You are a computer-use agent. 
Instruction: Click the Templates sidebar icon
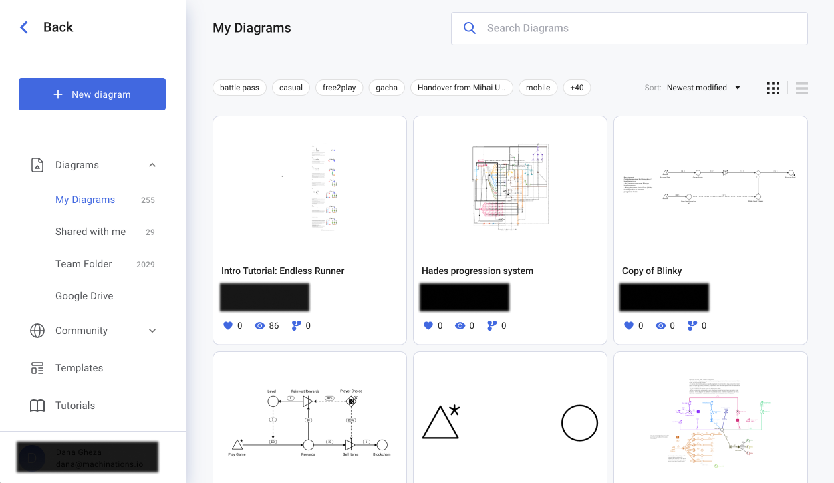click(x=37, y=368)
